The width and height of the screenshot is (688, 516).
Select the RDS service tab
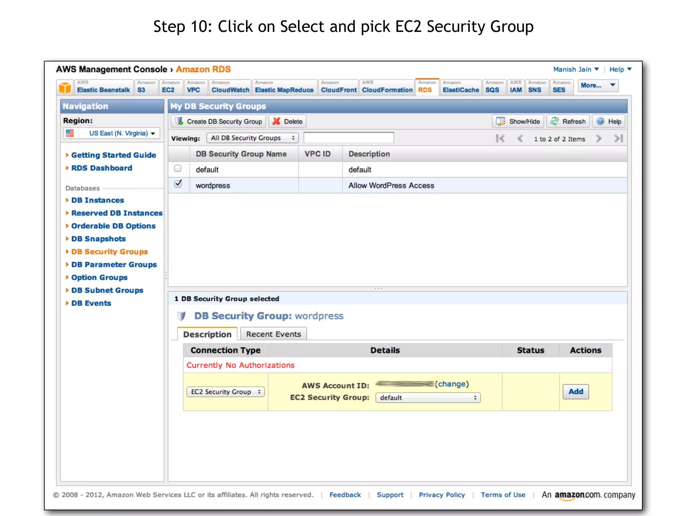pos(427,87)
